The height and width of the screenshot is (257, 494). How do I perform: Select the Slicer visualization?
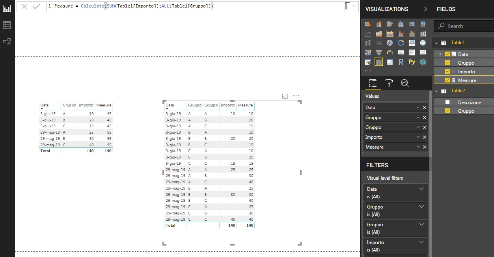pyautogui.click(x=368, y=62)
